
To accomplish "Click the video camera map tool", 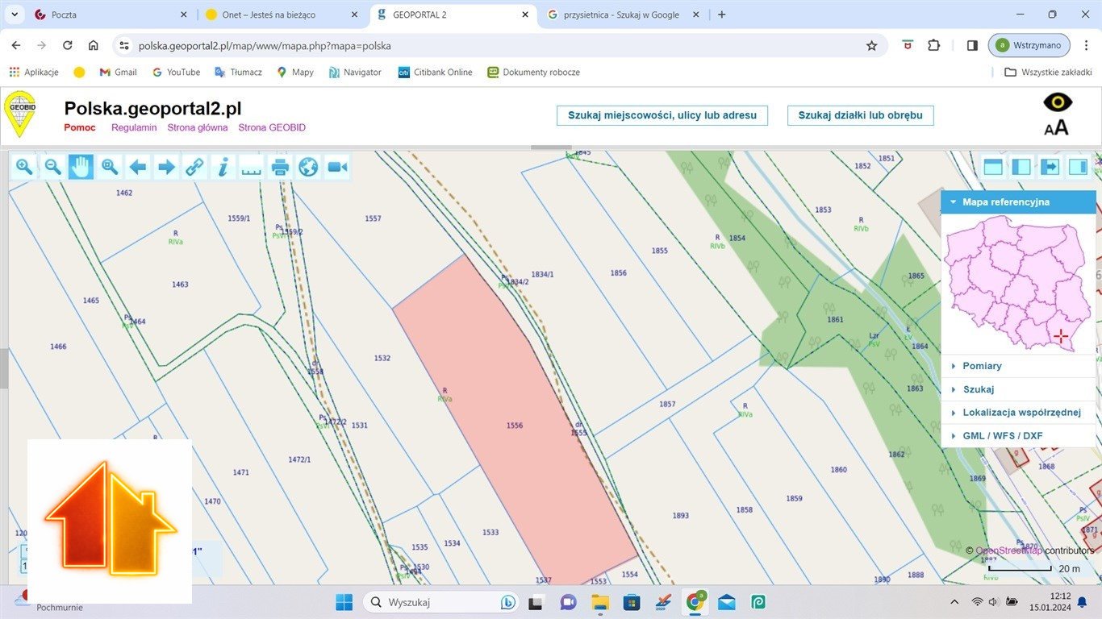I will pyautogui.click(x=337, y=167).
